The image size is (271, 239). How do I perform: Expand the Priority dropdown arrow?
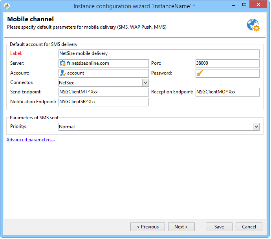click(x=256, y=127)
